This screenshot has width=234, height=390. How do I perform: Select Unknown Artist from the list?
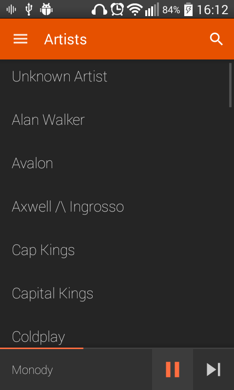[x=117, y=77]
